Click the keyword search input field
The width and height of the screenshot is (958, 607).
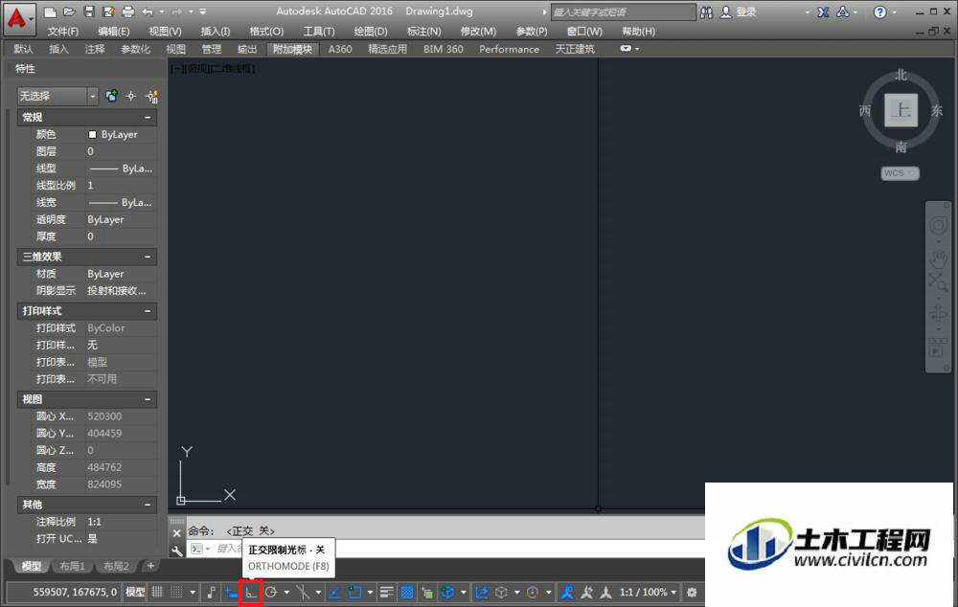pos(624,11)
